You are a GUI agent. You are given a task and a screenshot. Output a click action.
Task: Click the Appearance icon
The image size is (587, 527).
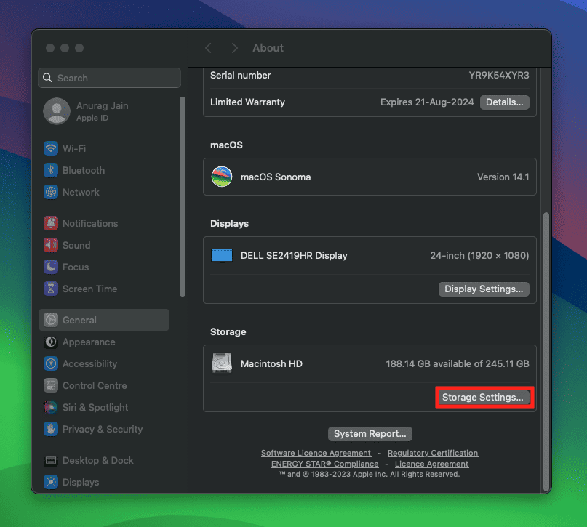[x=51, y=342]
